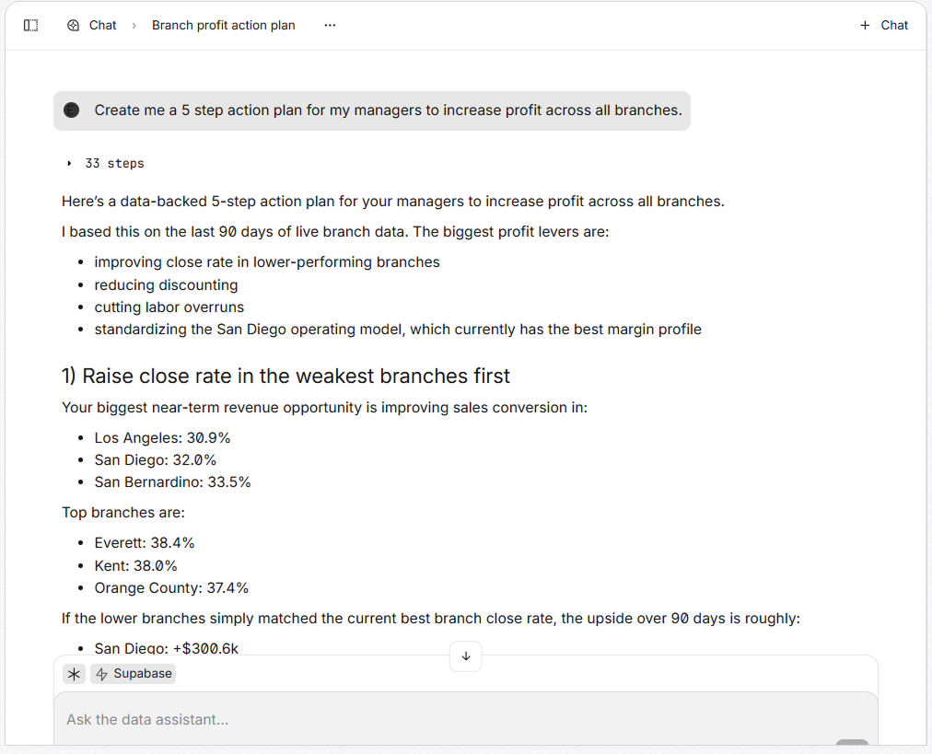Open the three-dot more options menu
The image size is (932, 754).
click(330, 26)
